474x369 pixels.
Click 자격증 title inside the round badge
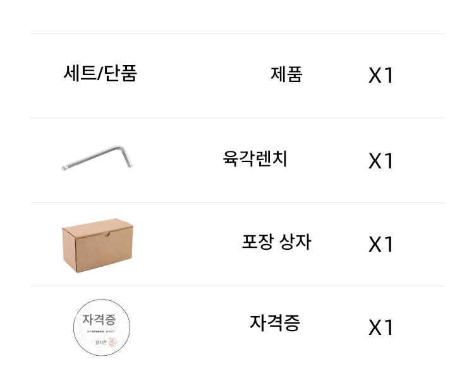point(100,319)
